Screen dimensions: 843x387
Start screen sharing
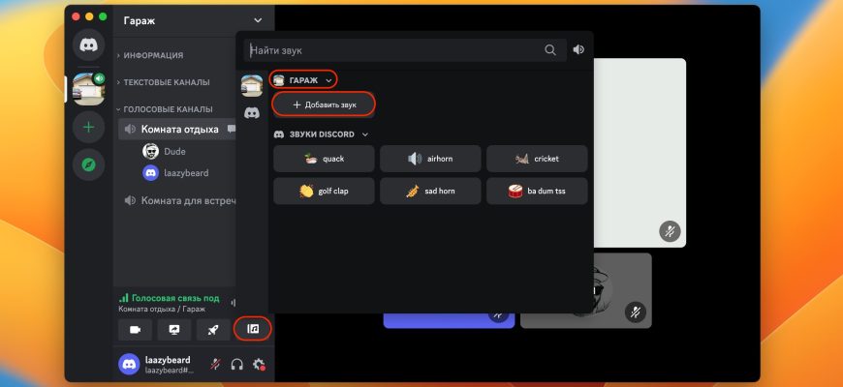point(174,329)
